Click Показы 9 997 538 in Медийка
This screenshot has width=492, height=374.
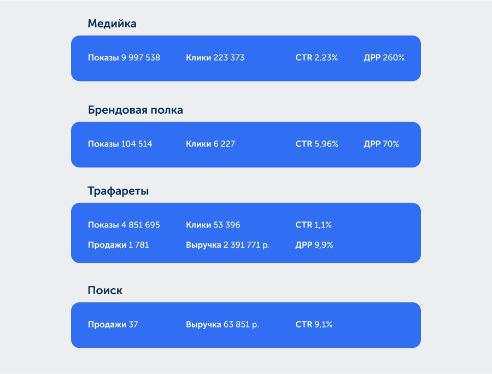(x=124, y=57)
